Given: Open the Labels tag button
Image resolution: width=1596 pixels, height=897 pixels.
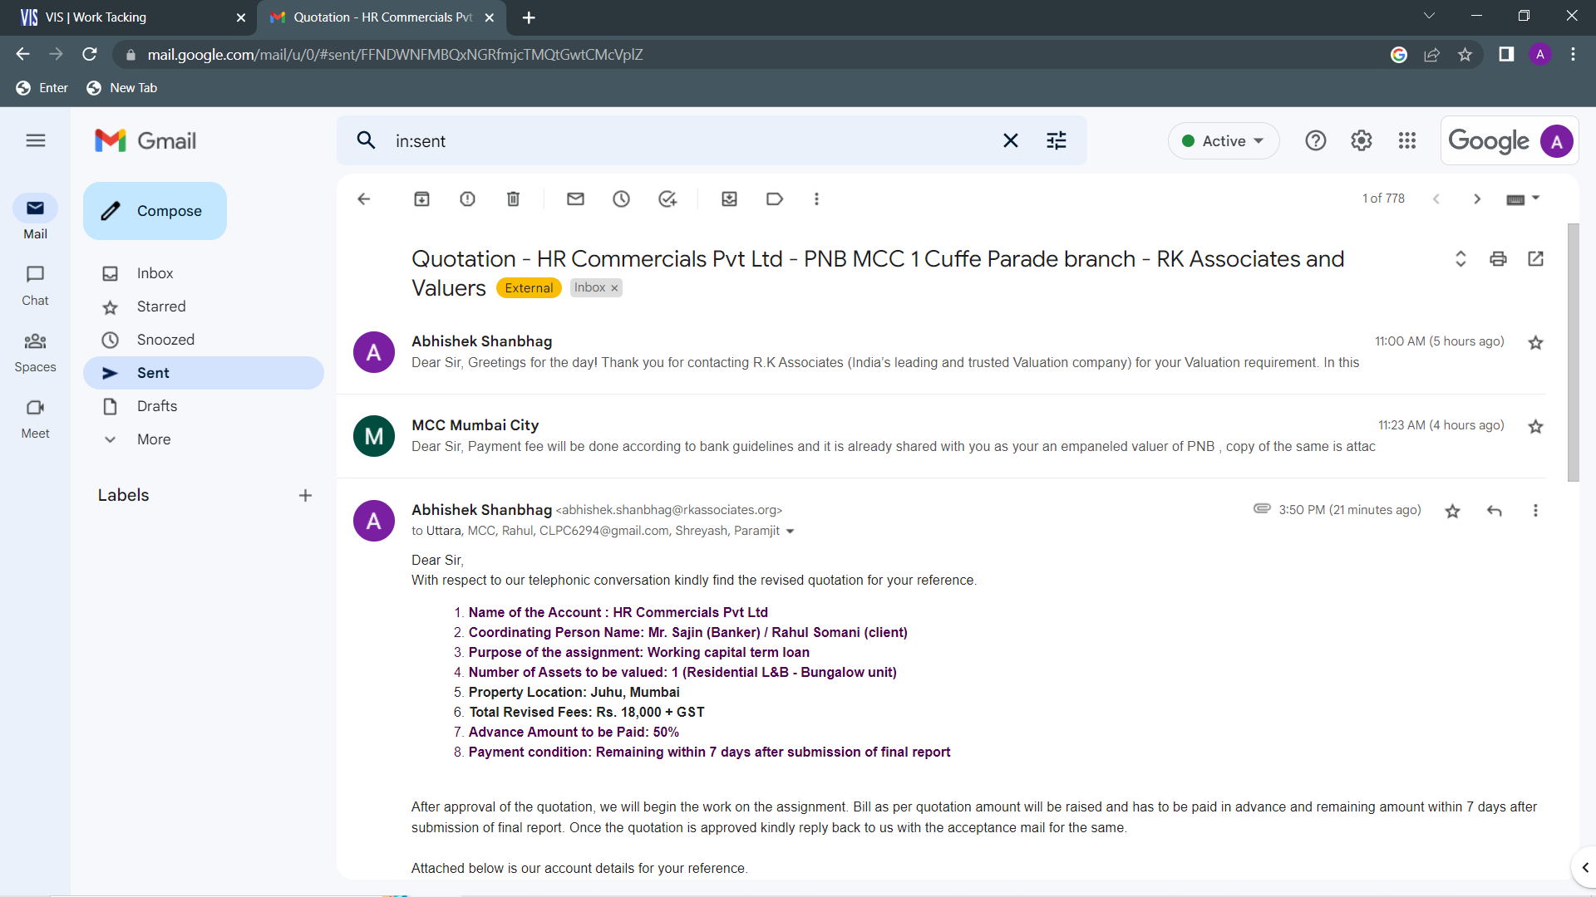Looking at the screenshot, I should [774, 199].
